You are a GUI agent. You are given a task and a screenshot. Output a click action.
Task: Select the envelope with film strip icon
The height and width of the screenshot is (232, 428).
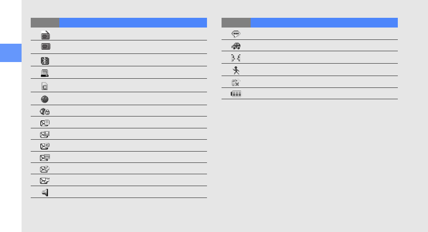[45, 134]
